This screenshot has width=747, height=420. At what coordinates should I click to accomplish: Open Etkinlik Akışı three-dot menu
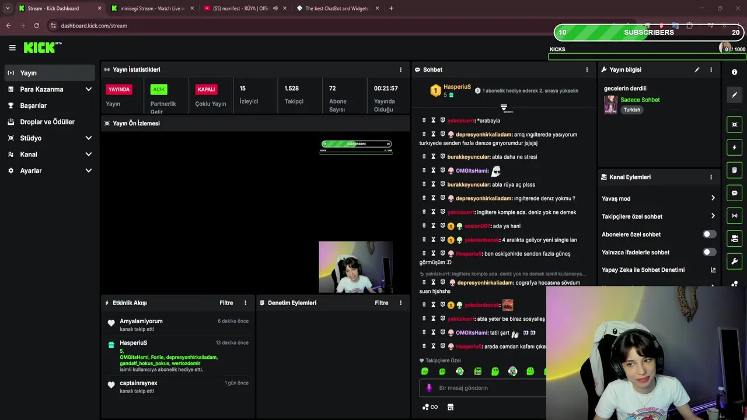(245, 303)
